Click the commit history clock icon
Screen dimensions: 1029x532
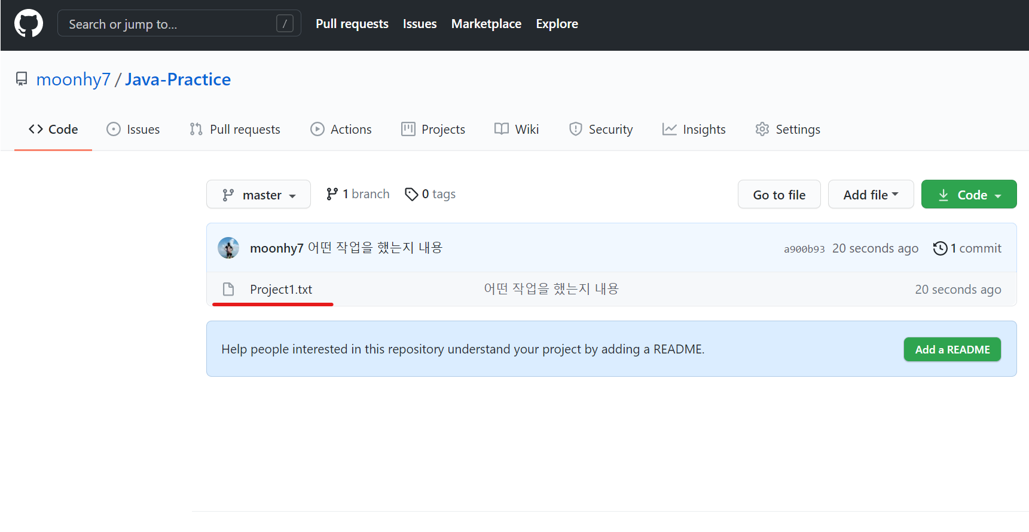940,248
